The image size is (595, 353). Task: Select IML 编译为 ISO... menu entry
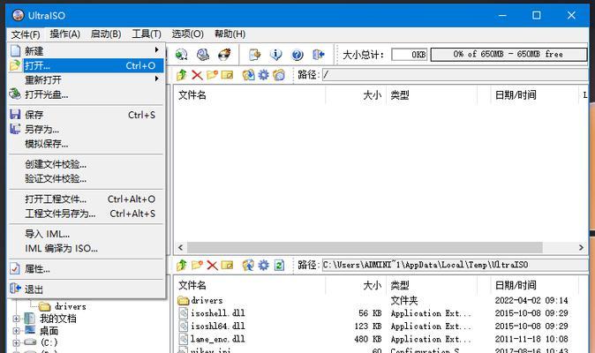87,248
